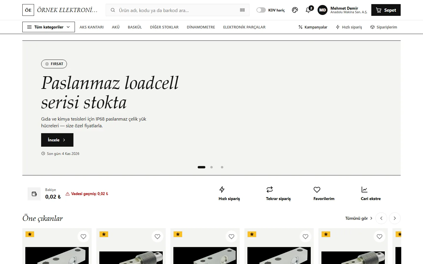Image resolution: width=423 pixels, height=264 pixels.
Task: Go to the second banner slide
Action: click(211, 167)
